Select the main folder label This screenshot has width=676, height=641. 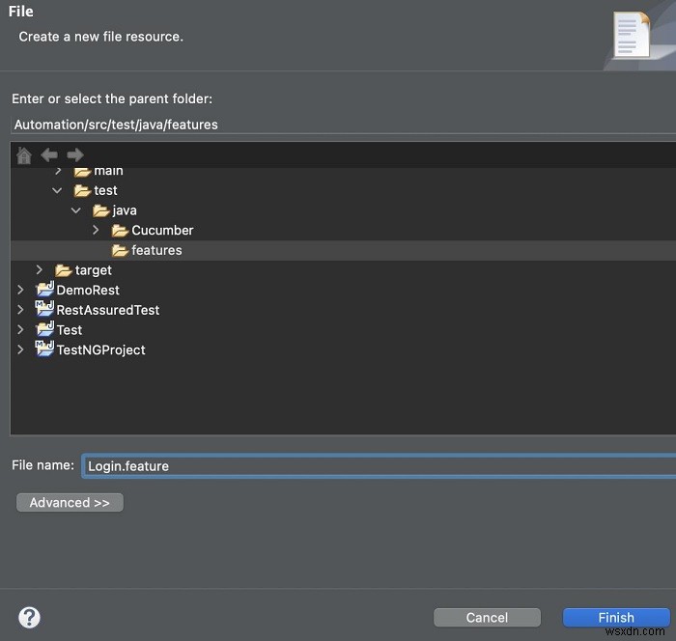click(108, 172)
